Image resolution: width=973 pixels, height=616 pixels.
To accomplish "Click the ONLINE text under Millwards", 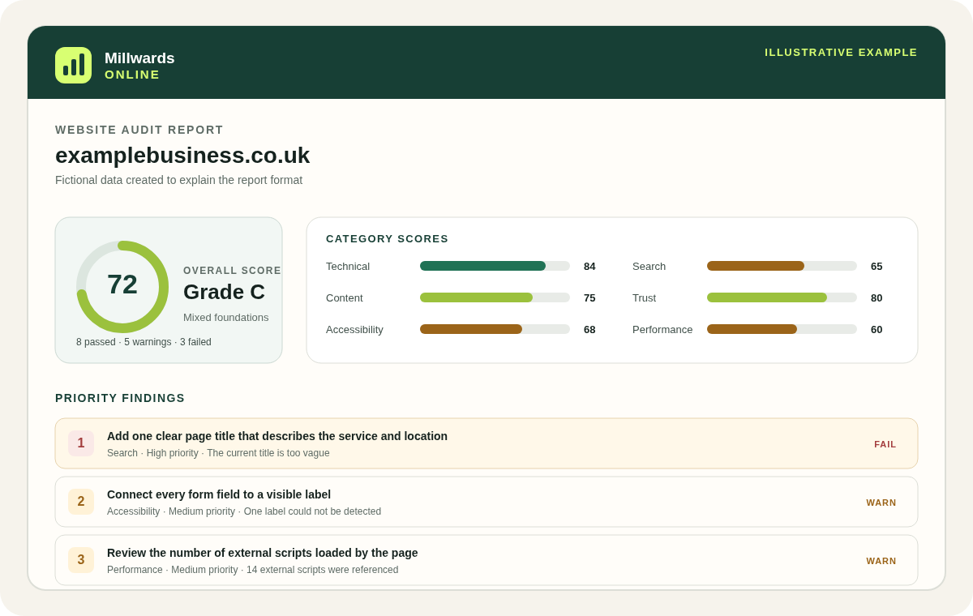I will pos(132,75).
